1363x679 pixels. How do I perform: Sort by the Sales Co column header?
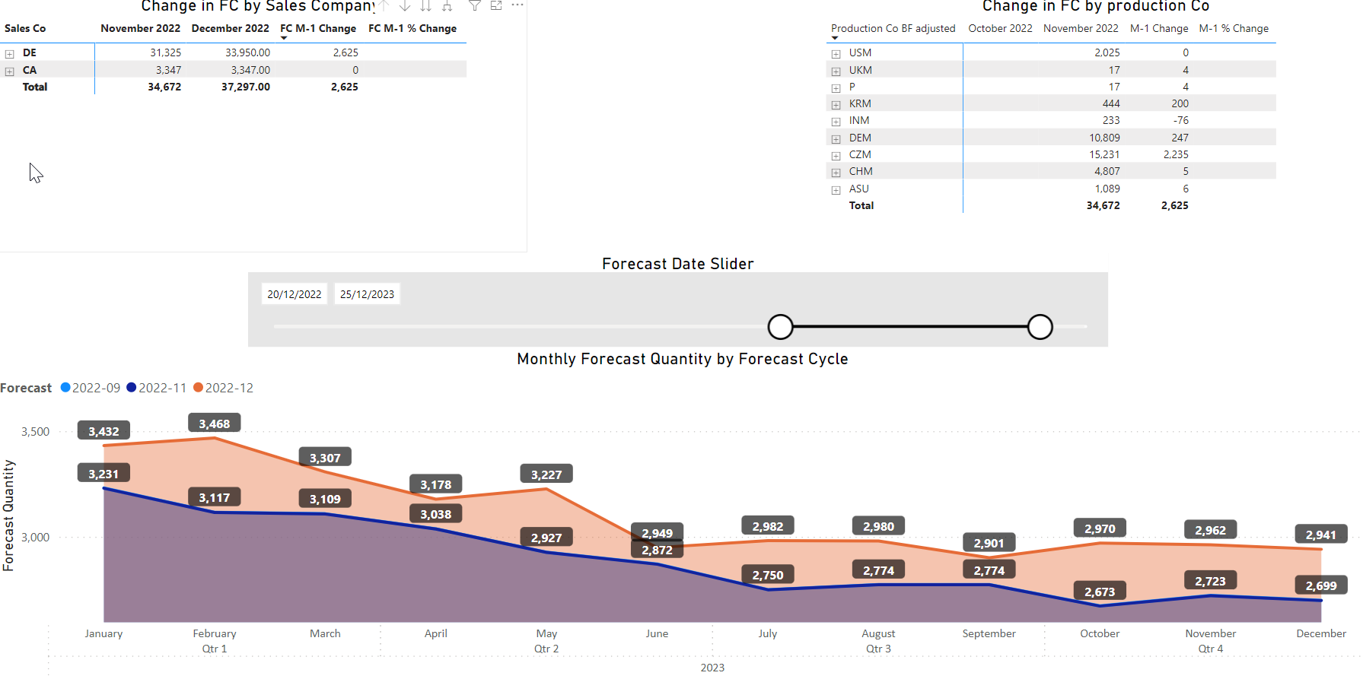coord(25,29)
